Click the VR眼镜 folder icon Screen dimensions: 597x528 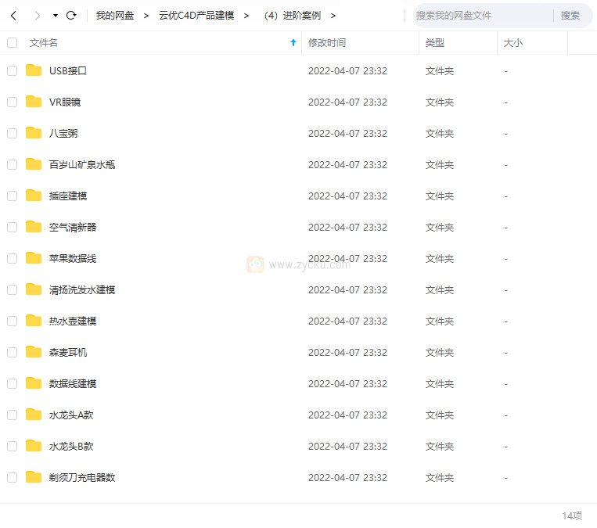coord(34,102)
